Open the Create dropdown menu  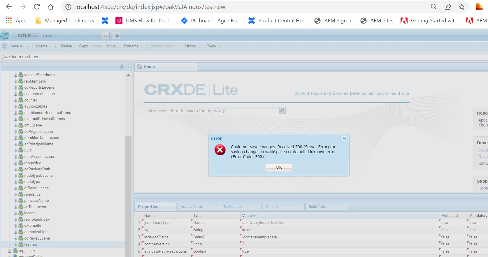46,46
